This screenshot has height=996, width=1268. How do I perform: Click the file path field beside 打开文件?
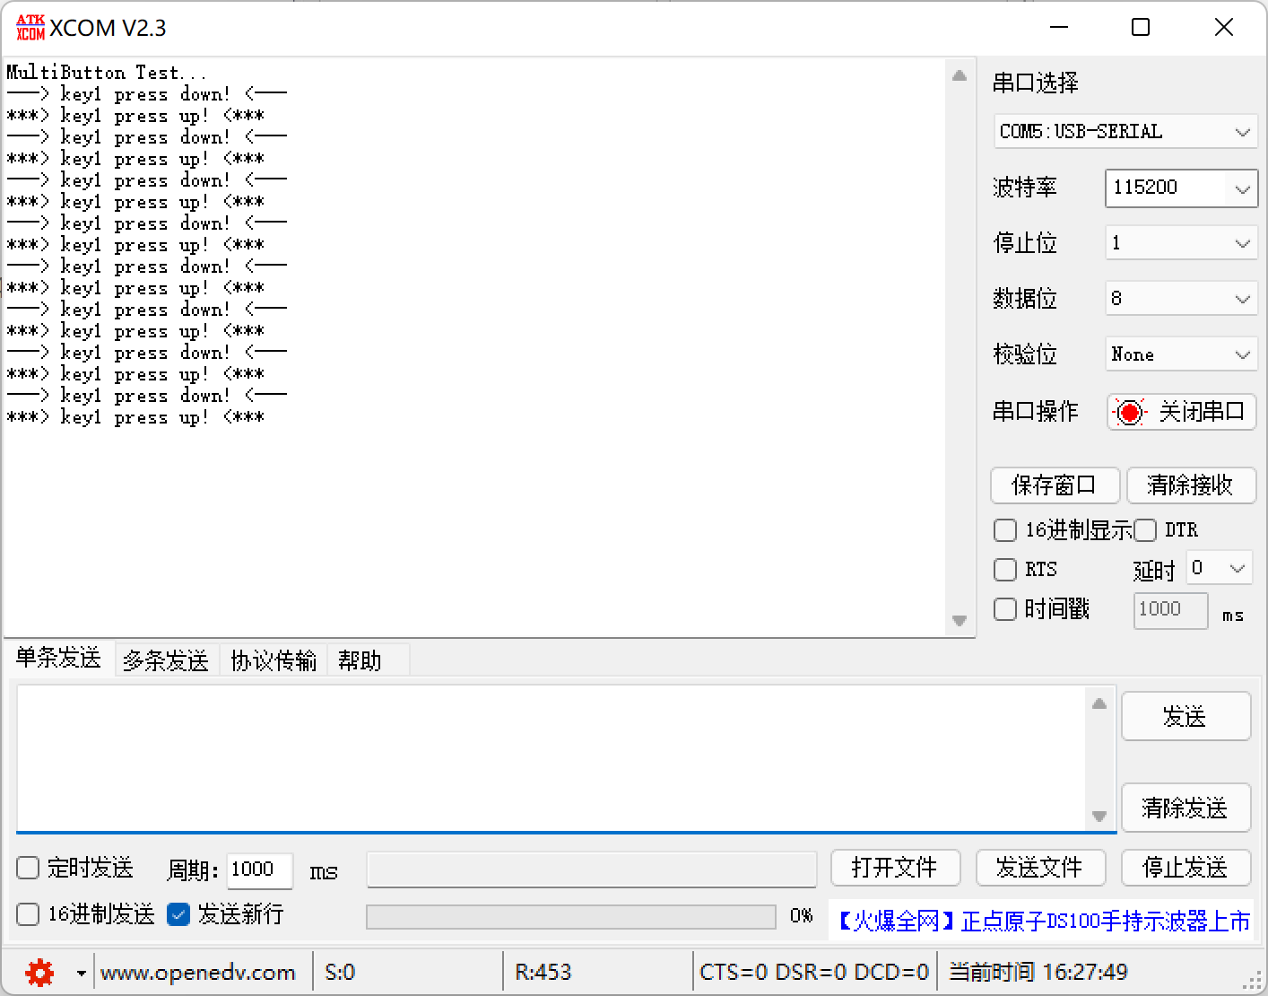point(592,869)
